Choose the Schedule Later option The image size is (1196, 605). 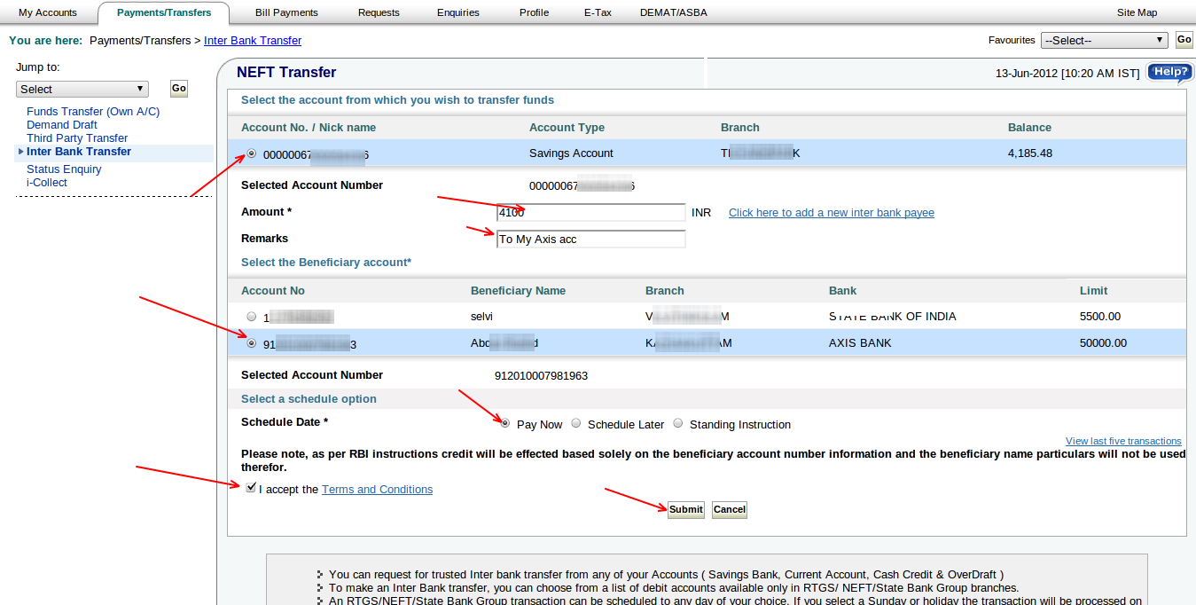[x=576, y=424]
